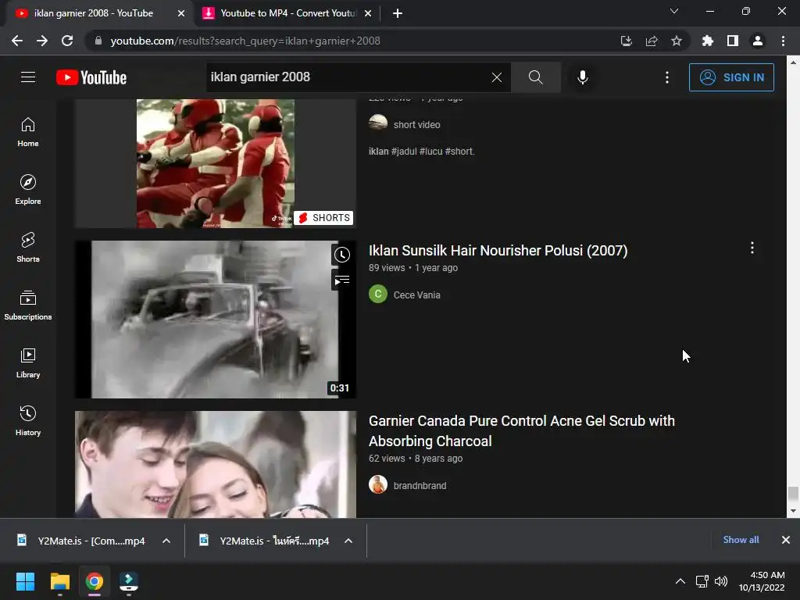Open YouTube settings three-dot menu
Screen dimensions: 800x600
(x=667, y=77)
